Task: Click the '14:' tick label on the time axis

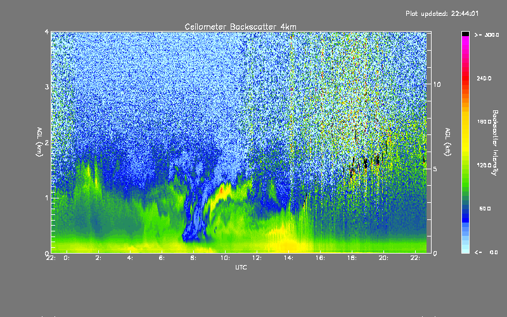Action: click(288, 258)
